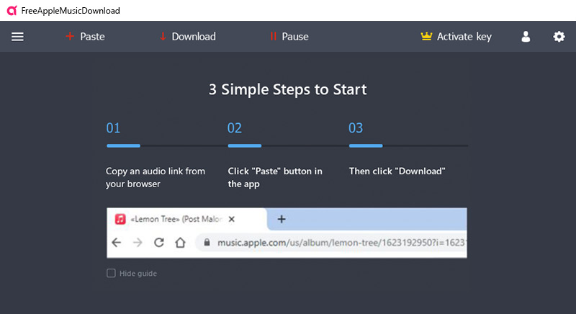Click the "3 Simple Steps to Start" heading
Viewport: 576px width, 314px height.
287,89
